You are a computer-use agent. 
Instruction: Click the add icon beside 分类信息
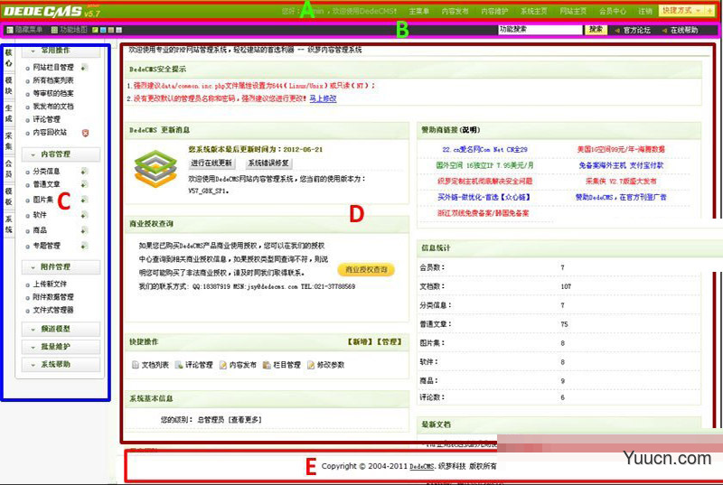pyautogui.click(x=84, y=172)
